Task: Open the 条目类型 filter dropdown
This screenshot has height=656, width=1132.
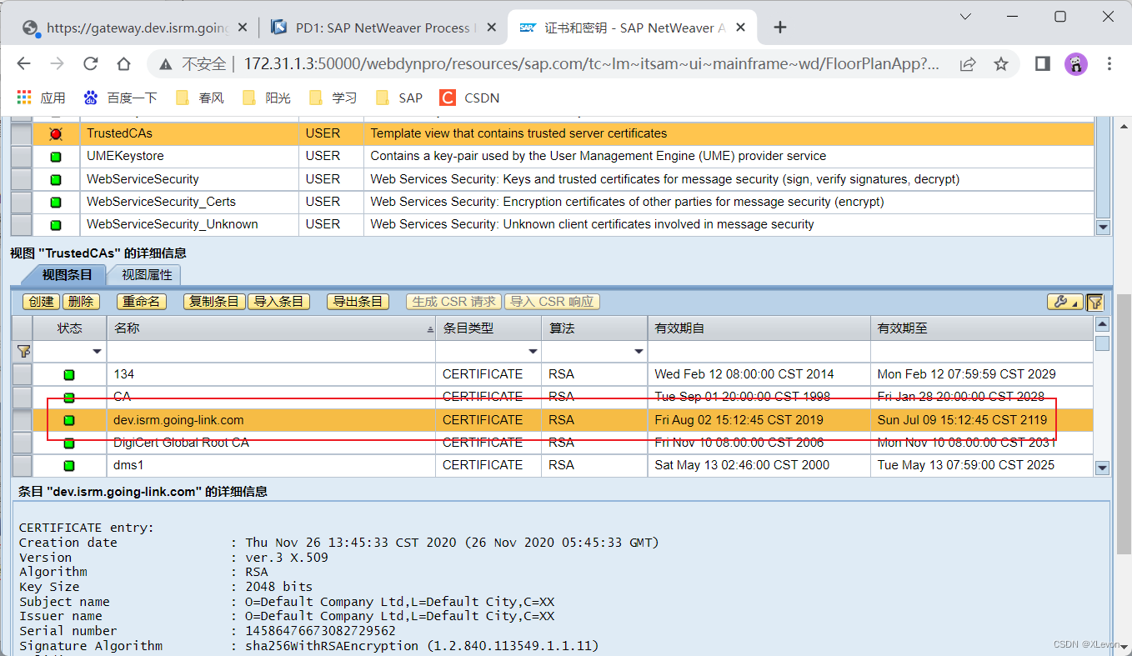Action: tap(533, 352)
